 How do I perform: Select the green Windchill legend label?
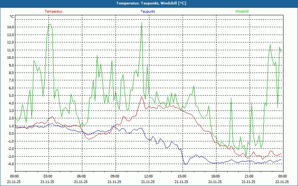242,12
